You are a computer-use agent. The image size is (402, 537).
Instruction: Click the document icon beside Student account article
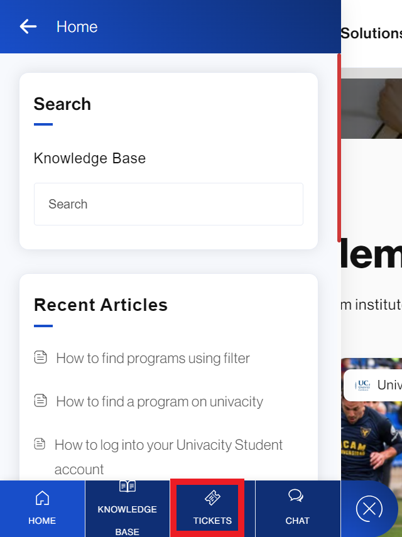coord(40,444)
